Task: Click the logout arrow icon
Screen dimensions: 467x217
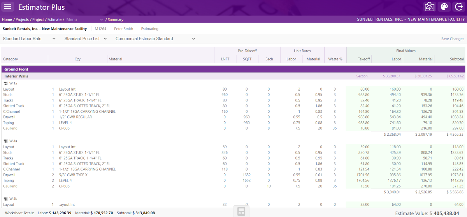Action: pos(458,7)
